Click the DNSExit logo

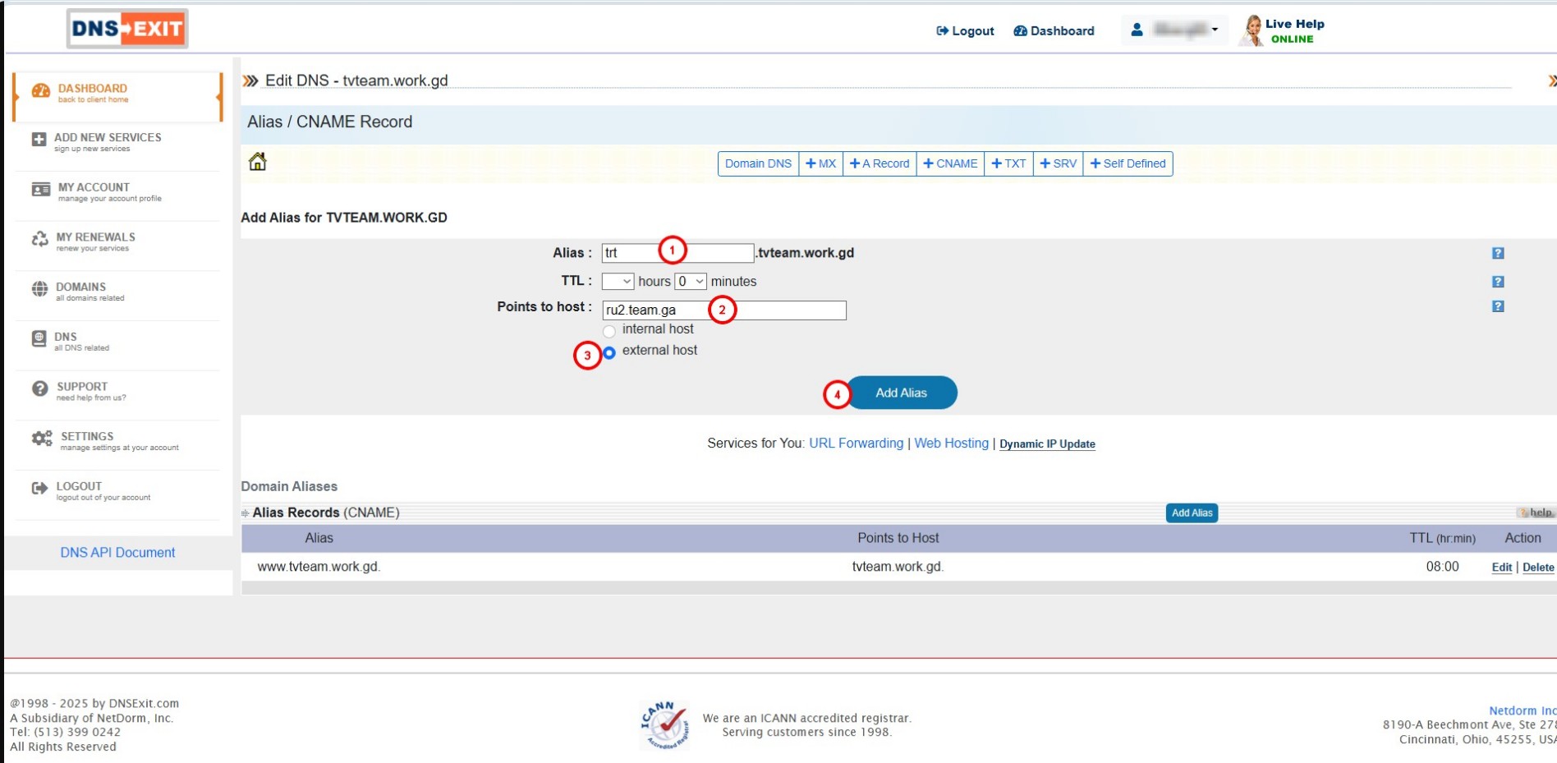[x=127, y=30]
